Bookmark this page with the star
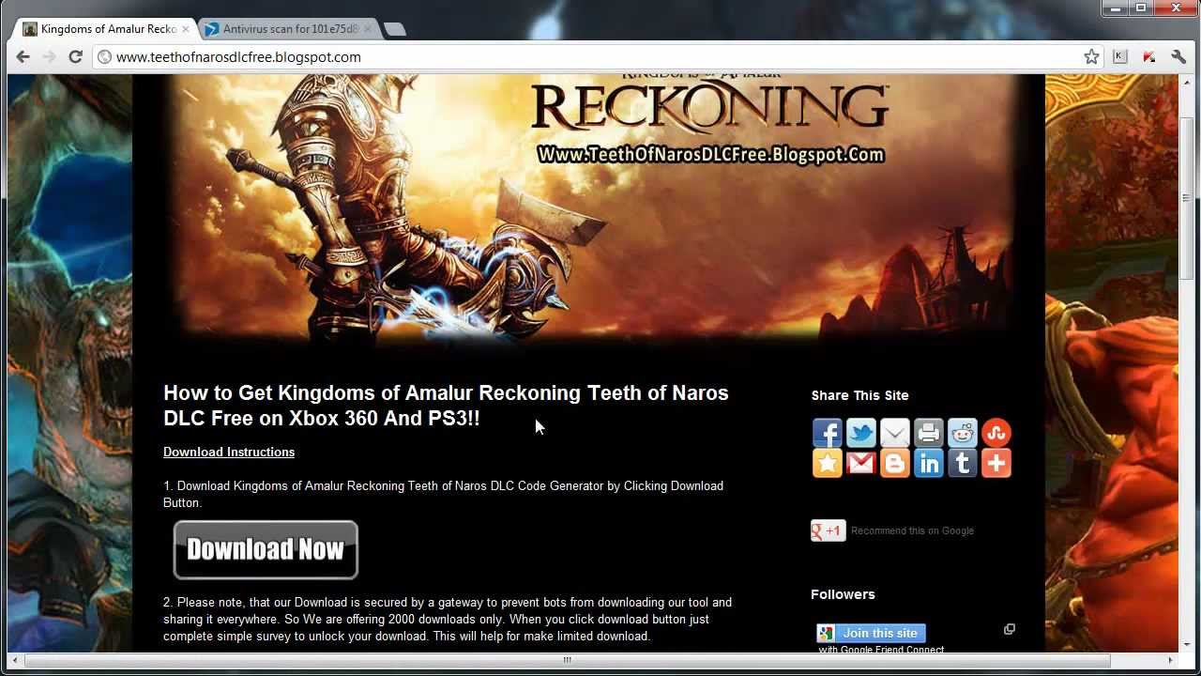Viewport: 1201px width, 676px height. click(1091, 57)
